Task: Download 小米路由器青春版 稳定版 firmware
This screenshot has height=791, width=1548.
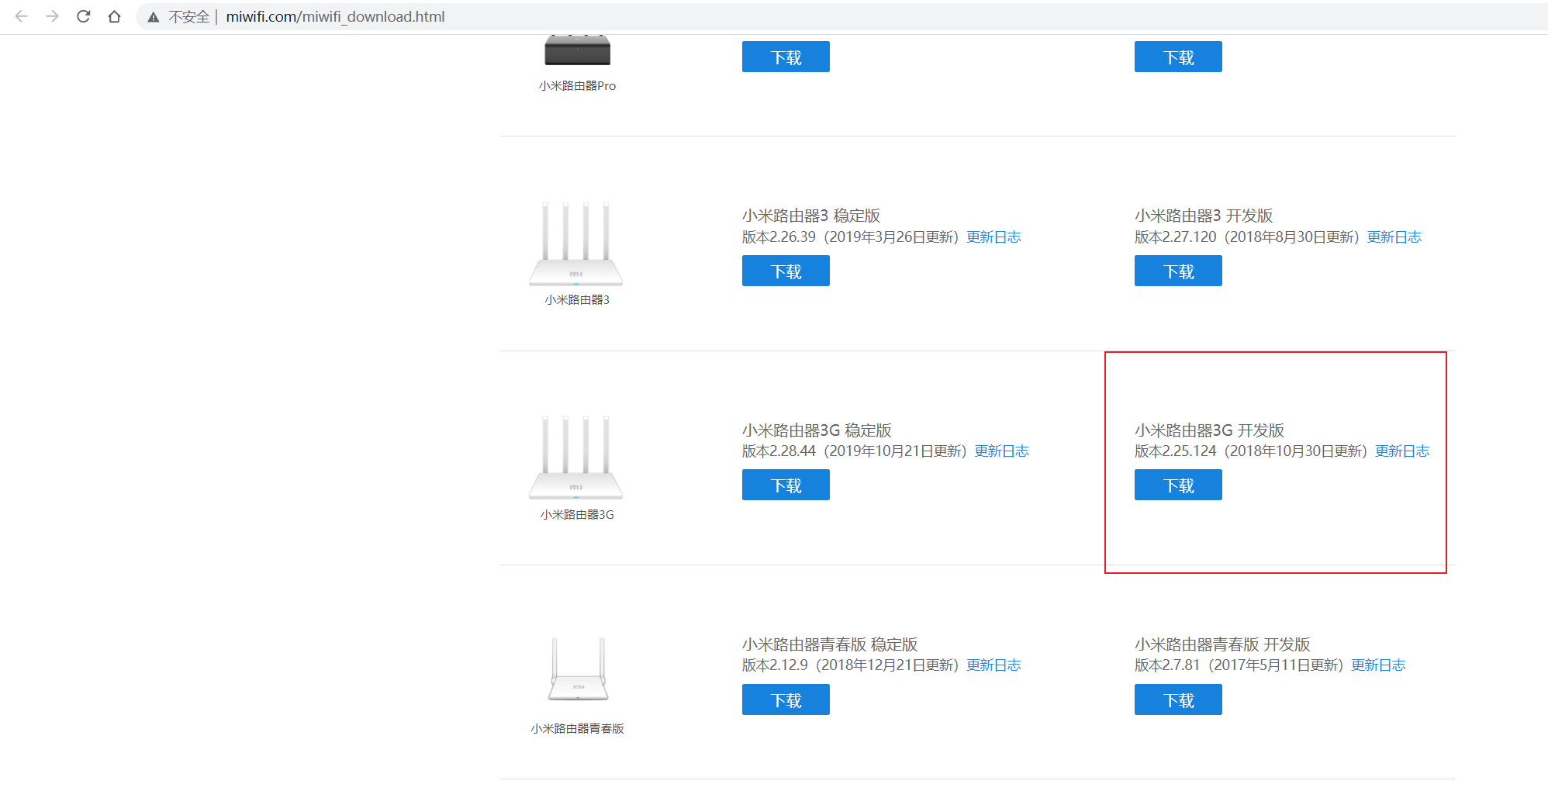Action: (786, 699)
